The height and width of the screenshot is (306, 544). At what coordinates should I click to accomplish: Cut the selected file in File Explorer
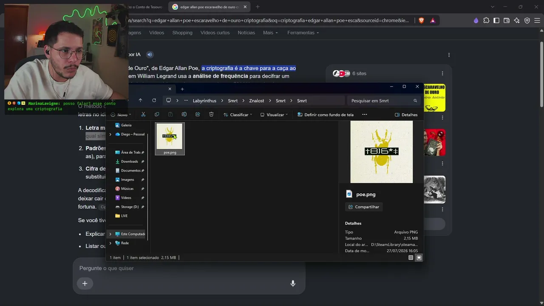click(143, 114)
